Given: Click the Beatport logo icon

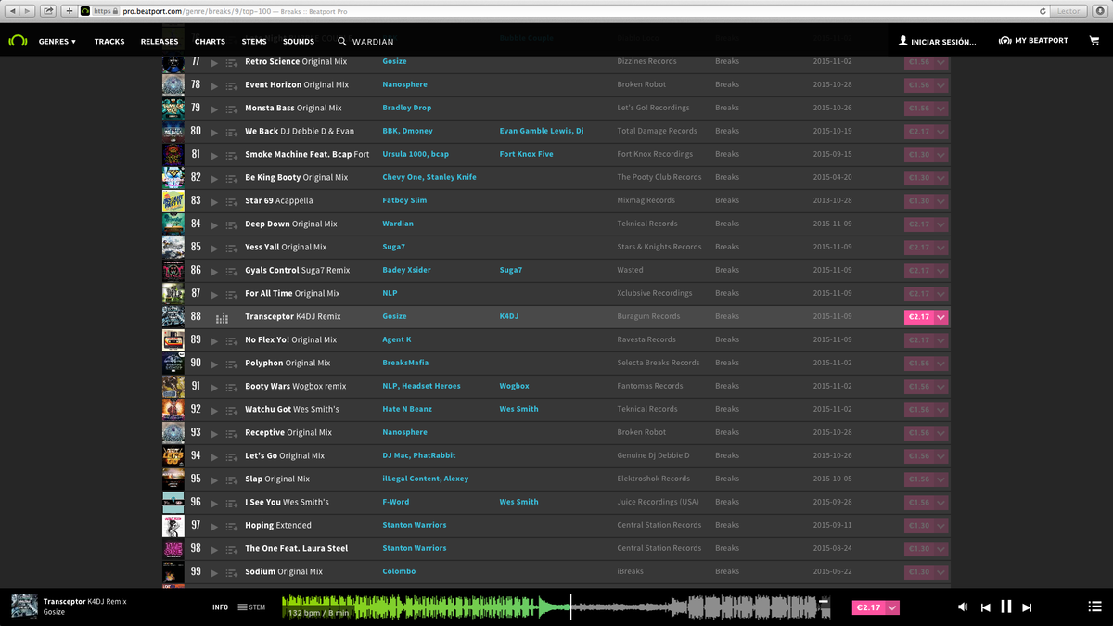Looking at the screenshot, I should (19, 41).
